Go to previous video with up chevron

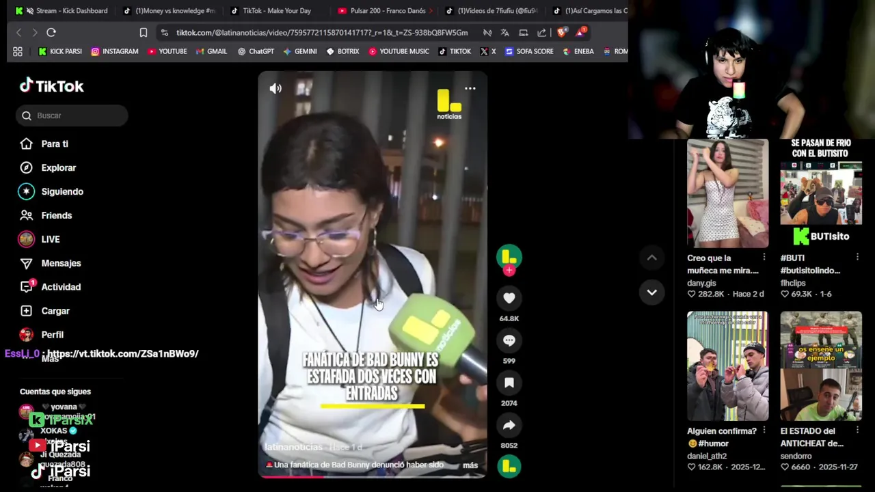point(651,258)
